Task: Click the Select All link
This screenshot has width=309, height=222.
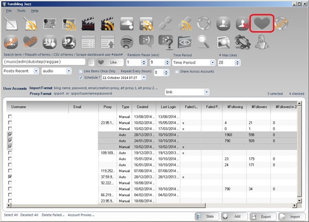Action: click(x=11, y=215)
